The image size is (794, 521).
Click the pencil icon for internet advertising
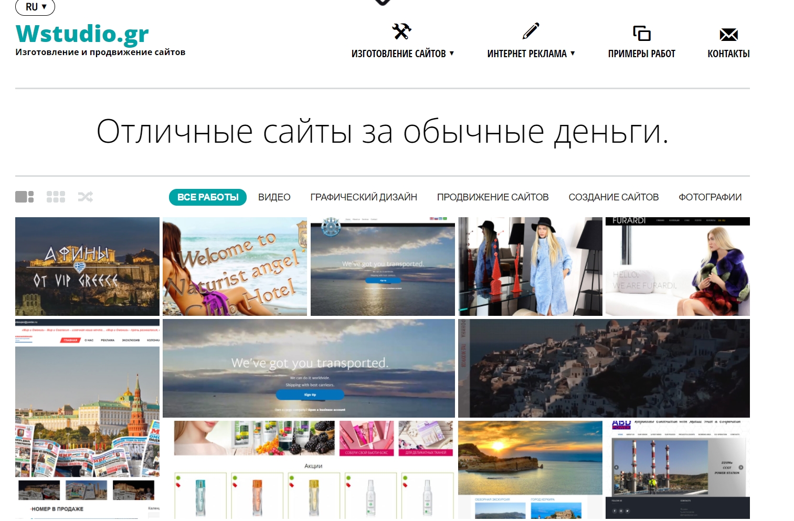[x=531, y=31]
